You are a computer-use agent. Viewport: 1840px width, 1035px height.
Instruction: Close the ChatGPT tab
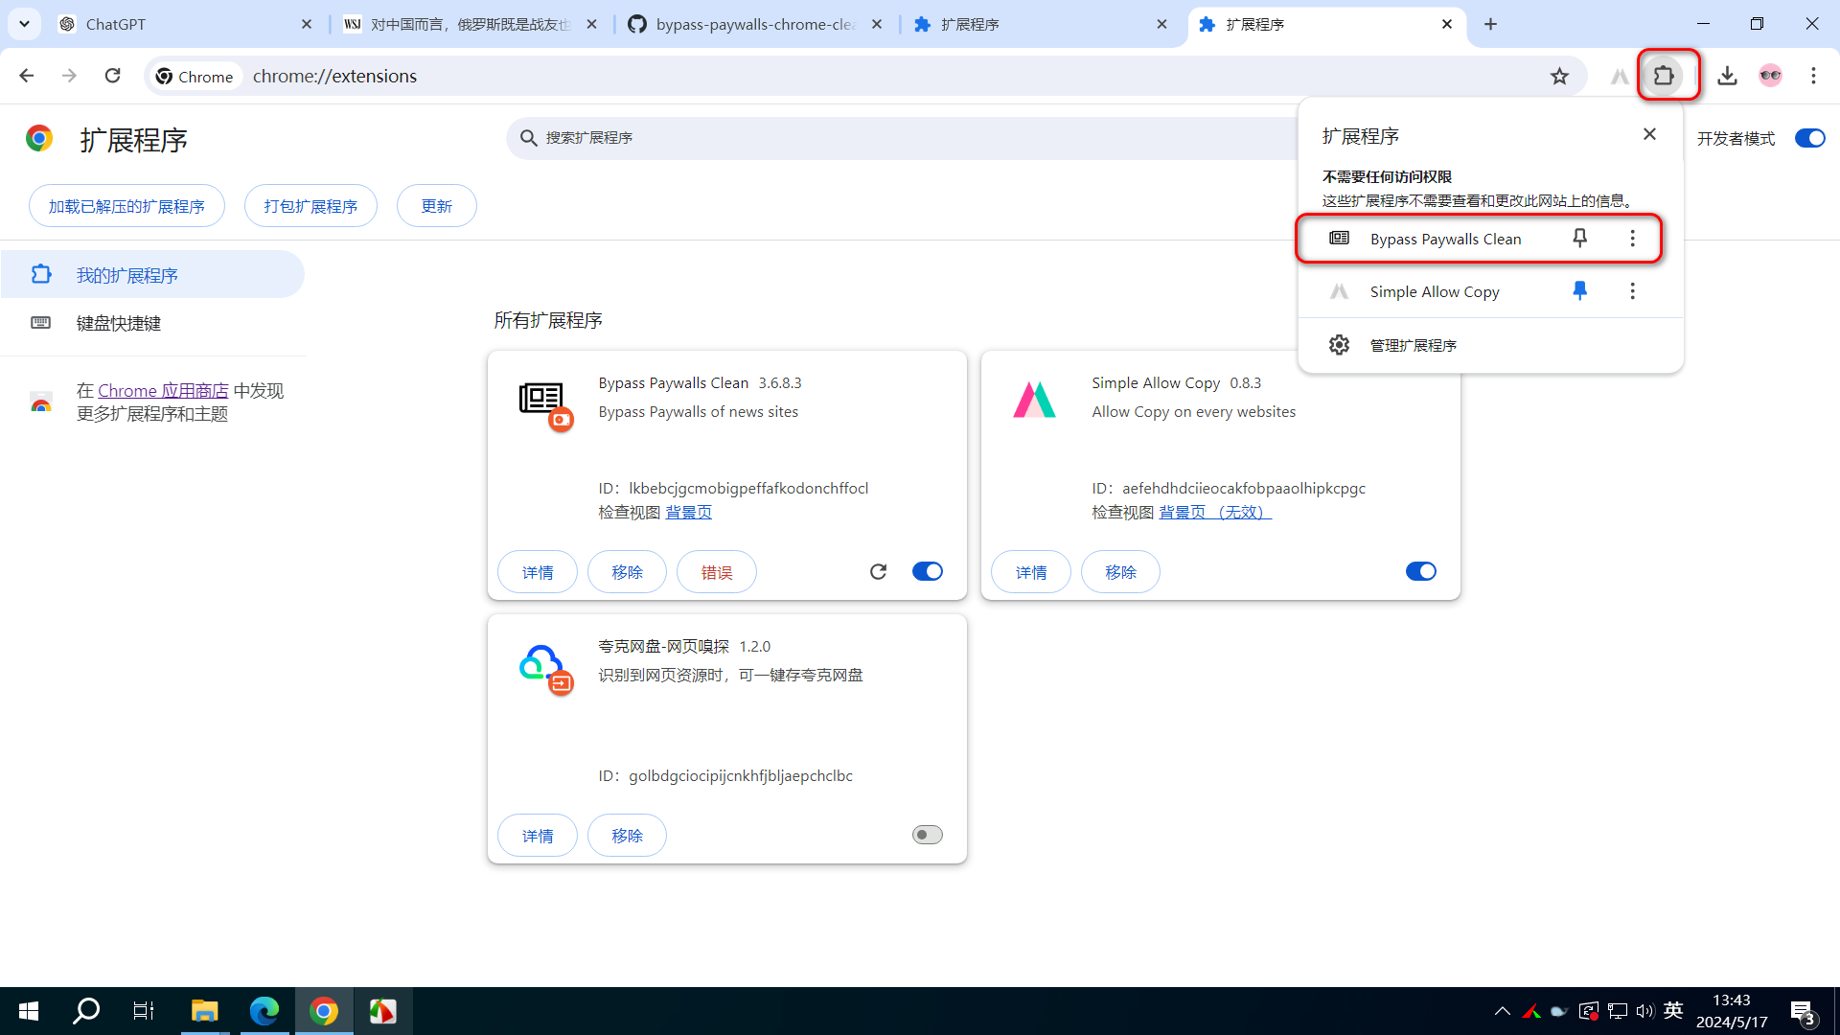[x=307, y=24]
